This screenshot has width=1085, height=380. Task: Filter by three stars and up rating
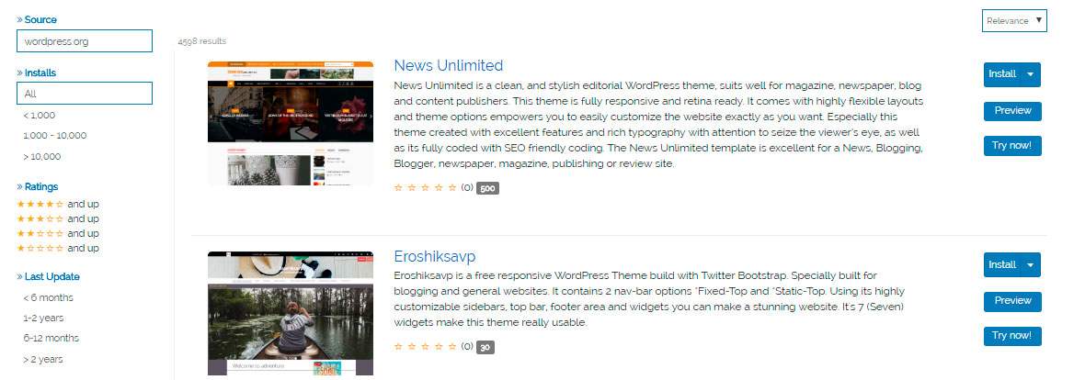tap(58, 218)
